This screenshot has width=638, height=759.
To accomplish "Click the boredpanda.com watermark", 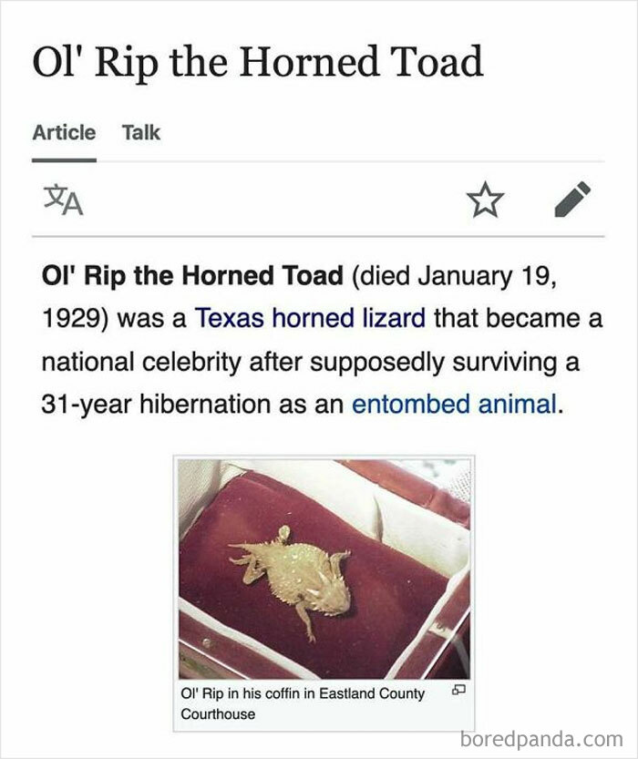I will tap(543, 740).
